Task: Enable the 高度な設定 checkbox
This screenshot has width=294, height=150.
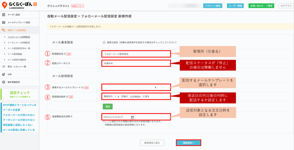Action: (104, 43)
